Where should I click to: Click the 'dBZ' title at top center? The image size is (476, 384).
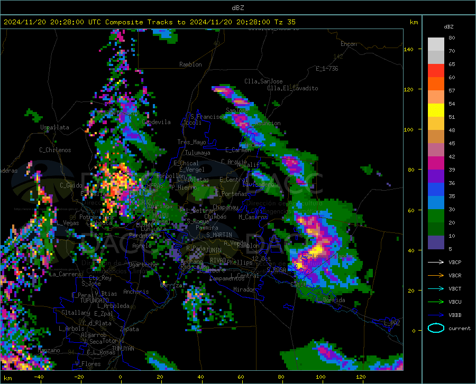[237, 8]
